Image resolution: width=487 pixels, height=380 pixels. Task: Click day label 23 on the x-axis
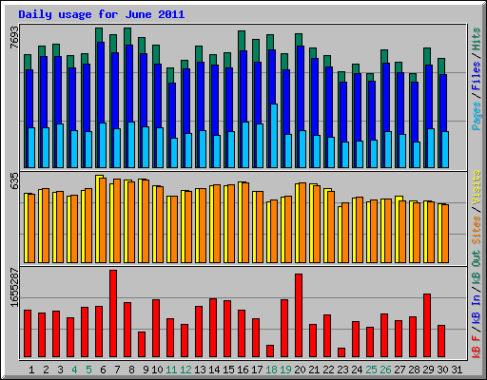click(x=342, y=370)
